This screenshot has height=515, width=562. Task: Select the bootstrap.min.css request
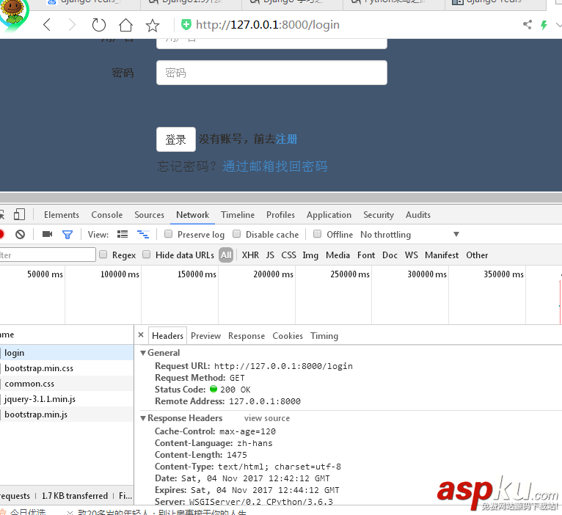pyautogui.click(x=67, y=368)
